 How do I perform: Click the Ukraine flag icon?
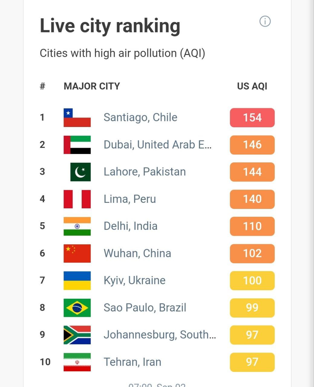pos(77,281)
